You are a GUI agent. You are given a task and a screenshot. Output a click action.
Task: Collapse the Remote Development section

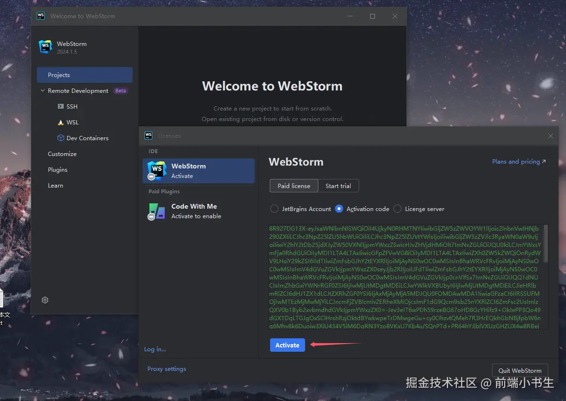pyautogui.click(x=43, y=90)
